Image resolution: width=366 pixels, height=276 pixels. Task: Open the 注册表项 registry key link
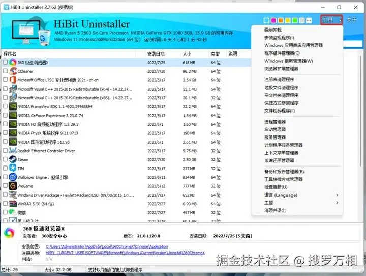click(125, 253)
